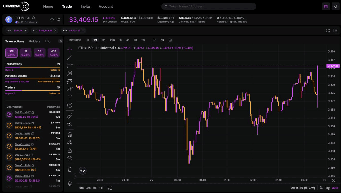The height and width of the screenshot is (193, 341).
Task: Click Token Name / Address search field
Action: click(209, 6)
